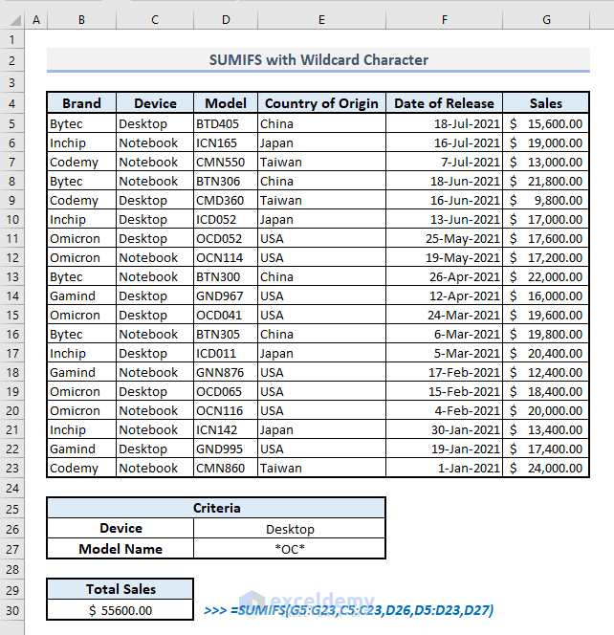Select row 27 header
Image resolution: width=614 pixels, height=635 pixels.
click(x=11, y=549)
